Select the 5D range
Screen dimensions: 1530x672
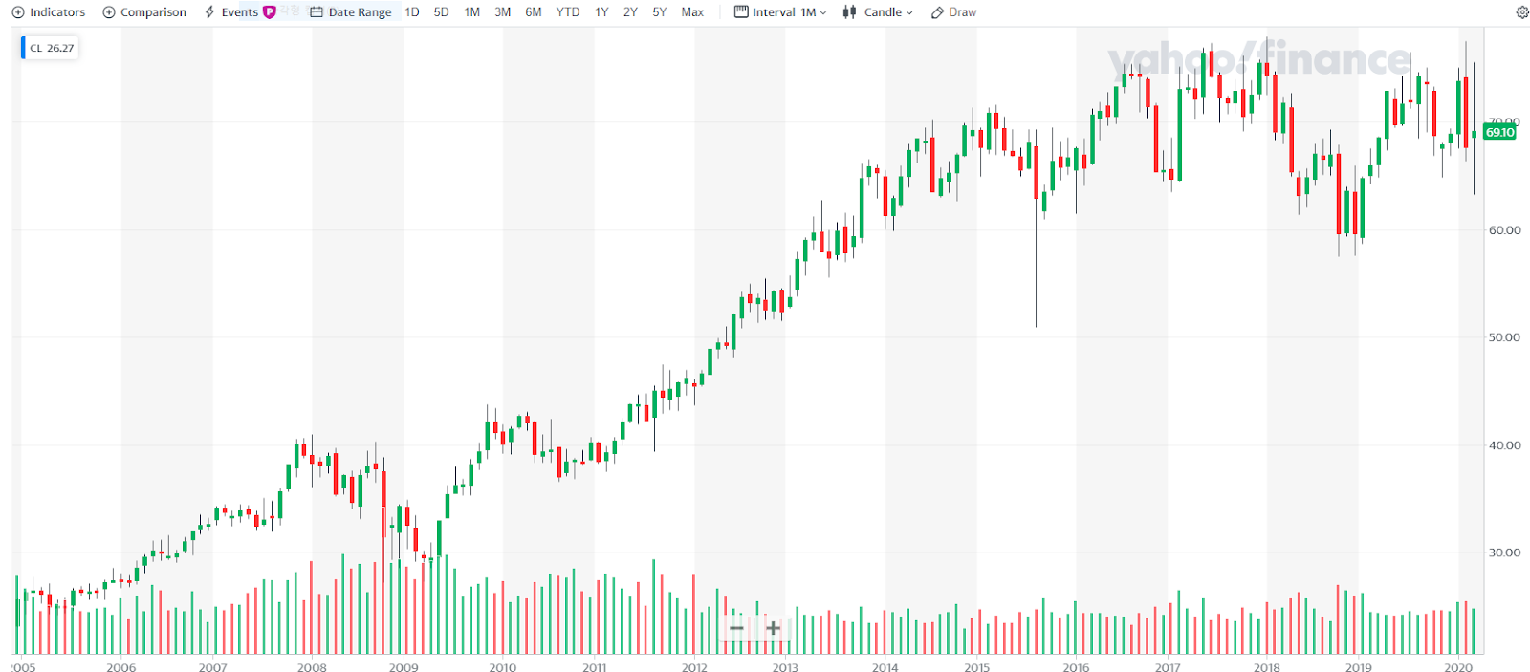(x=441, y=12)
